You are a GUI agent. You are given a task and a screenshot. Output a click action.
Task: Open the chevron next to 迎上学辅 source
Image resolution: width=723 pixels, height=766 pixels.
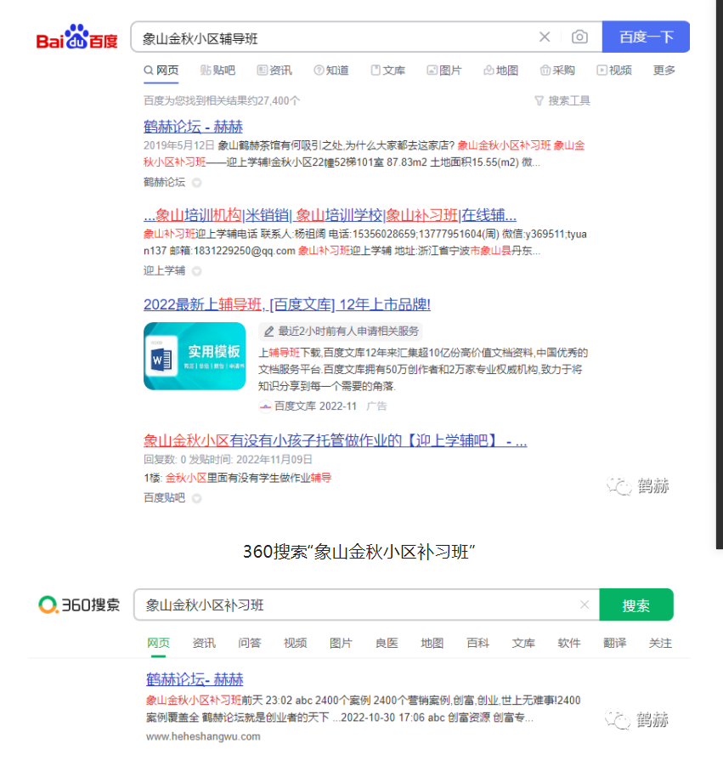196,270
